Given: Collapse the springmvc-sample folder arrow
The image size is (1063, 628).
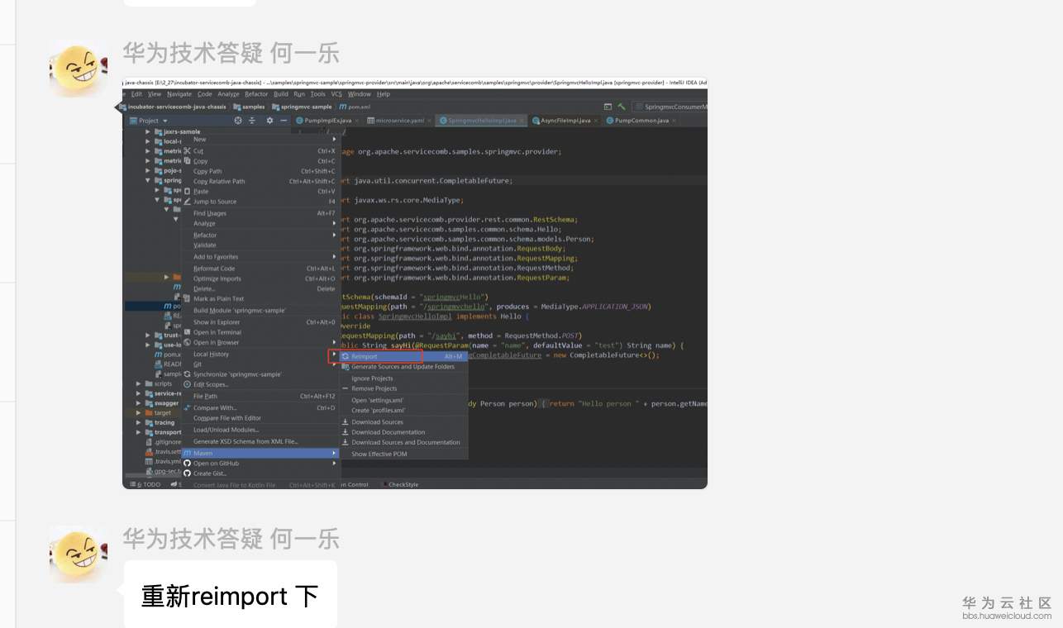Looking at the screenshot, I should click(x=148, y=180).
